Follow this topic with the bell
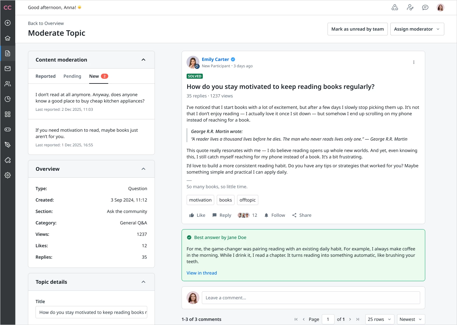The image size is (457, 325). click(275, 215)
